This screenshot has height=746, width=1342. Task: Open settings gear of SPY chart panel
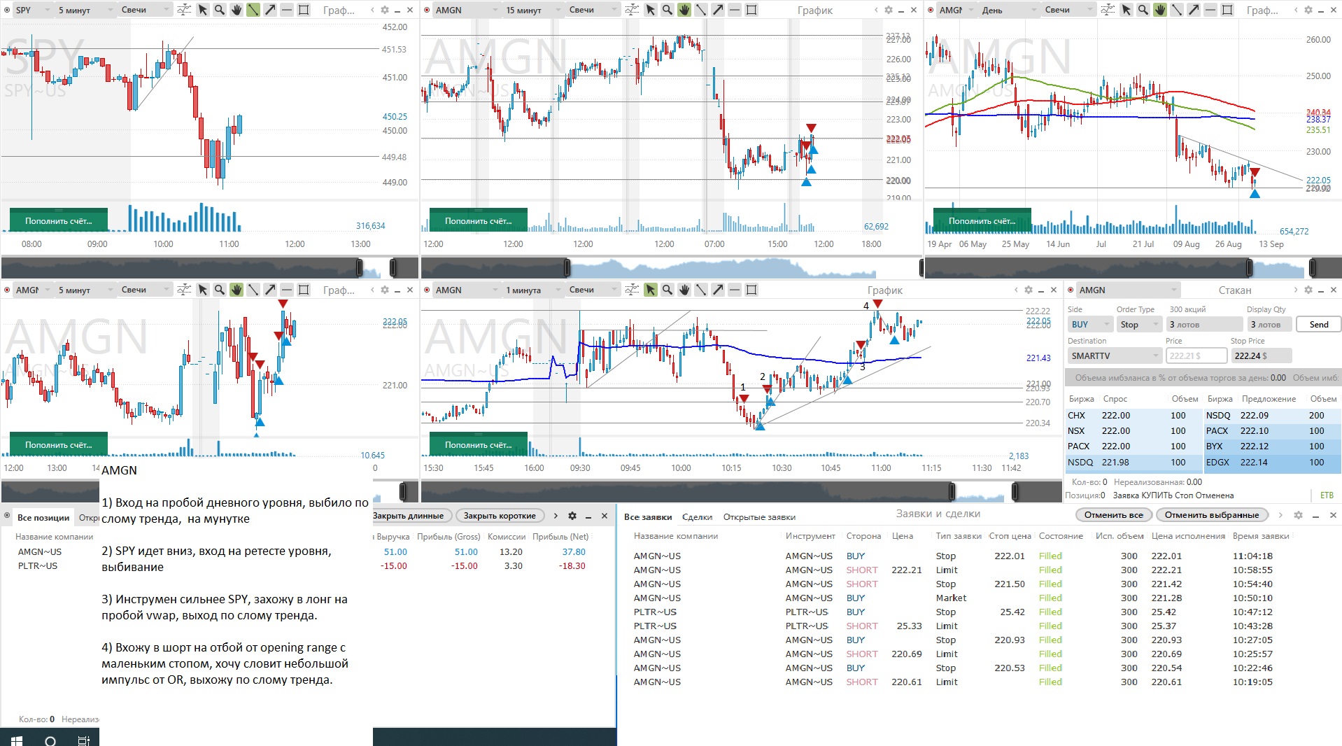[x=384, y=10]
